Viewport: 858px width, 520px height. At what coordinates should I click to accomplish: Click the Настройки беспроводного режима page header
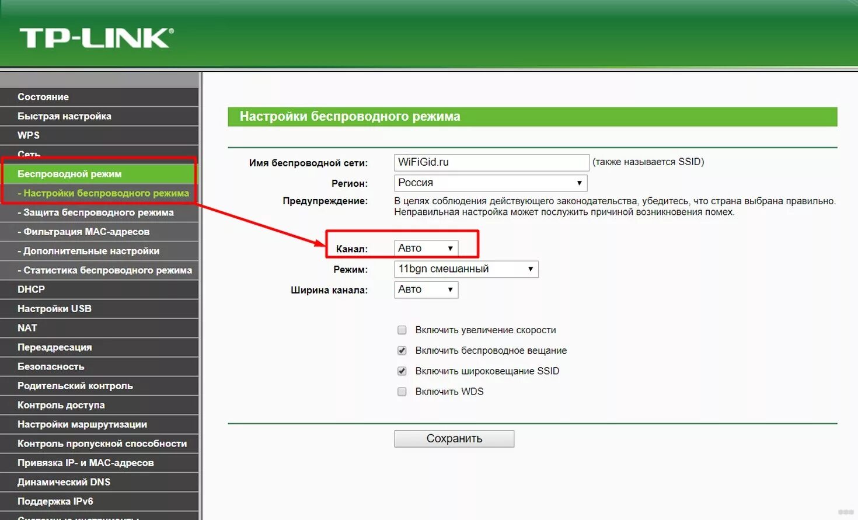click(532, 117)
